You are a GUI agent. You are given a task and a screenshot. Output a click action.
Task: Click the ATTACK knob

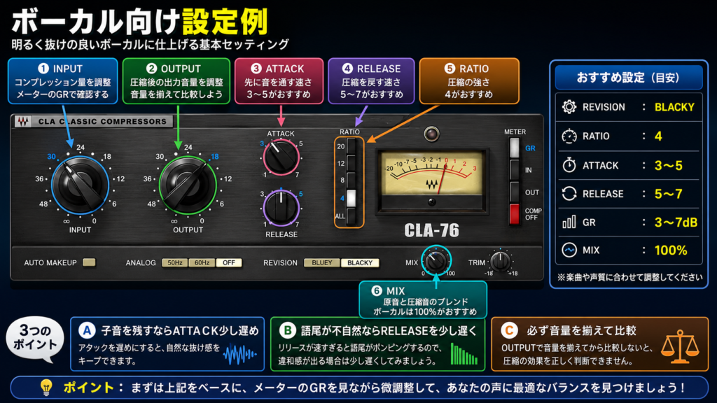point(281,157)
